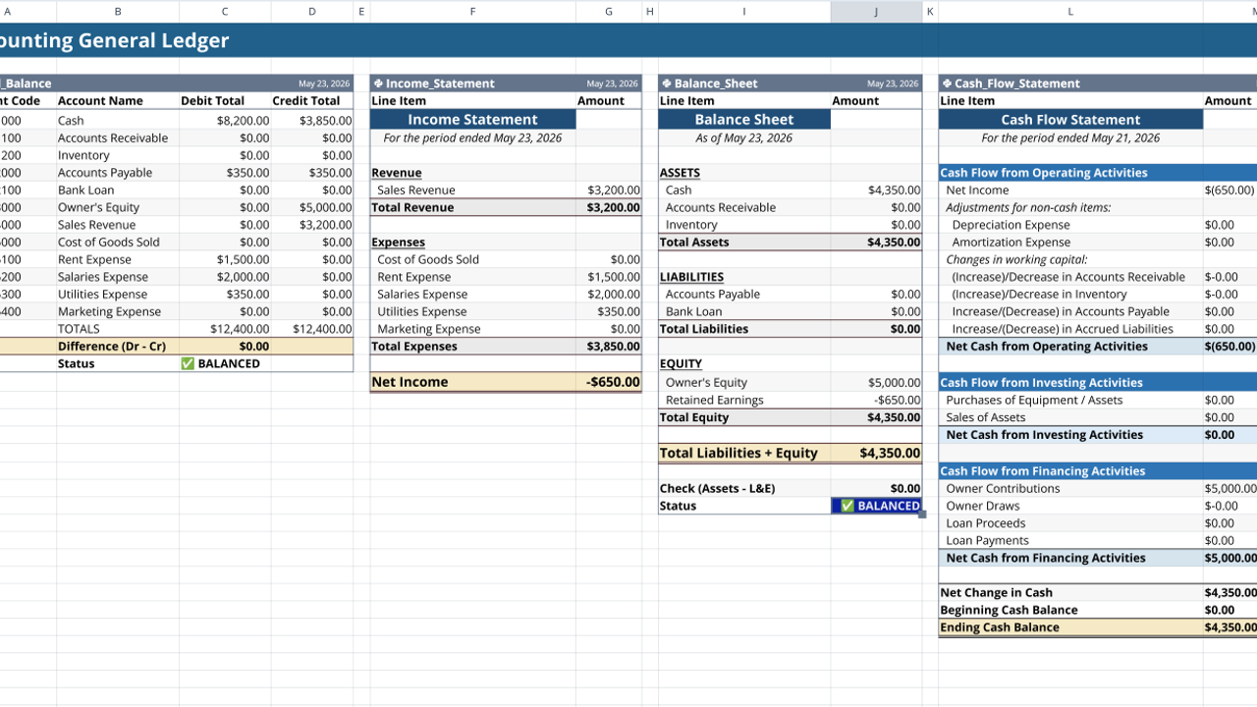Select column G header

[x=608, y=12]
